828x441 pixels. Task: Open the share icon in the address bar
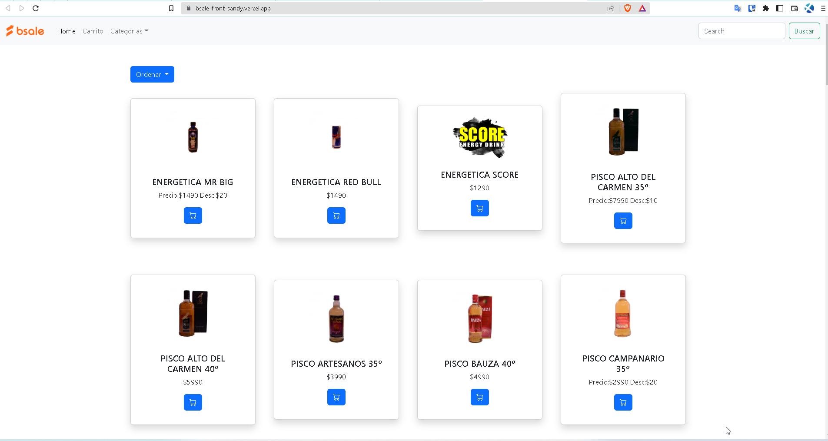tap(611, 8)
